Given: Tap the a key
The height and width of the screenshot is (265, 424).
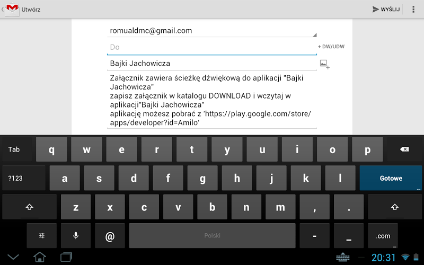Looking at the screenshot, I should coord(65,178).
